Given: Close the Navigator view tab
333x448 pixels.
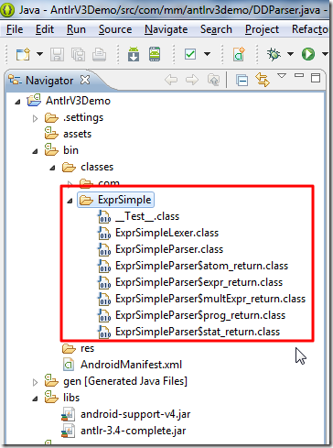Looking at the screenshot, I should pos(85,80).
